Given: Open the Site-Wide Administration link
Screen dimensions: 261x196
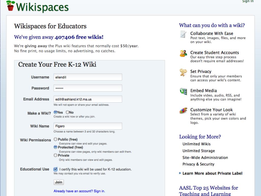Looking at the screenshot, I should (205, 157).
